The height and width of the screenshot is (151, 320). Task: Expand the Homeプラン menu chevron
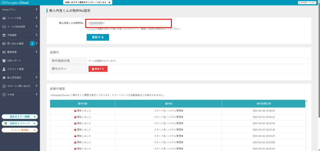tap(37, 10)
